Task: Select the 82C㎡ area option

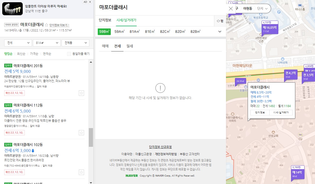Action: [165, 31]
